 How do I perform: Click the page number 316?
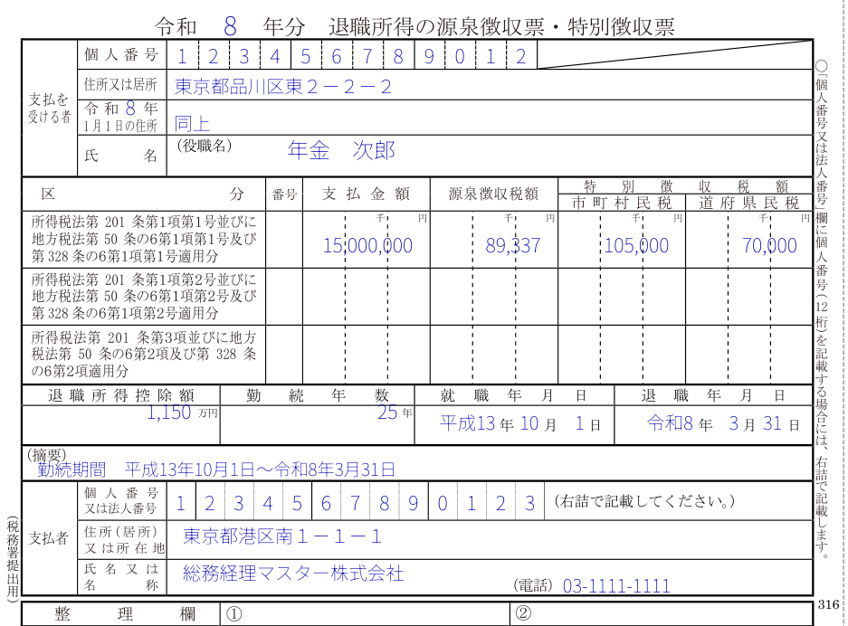click(828, 604)
